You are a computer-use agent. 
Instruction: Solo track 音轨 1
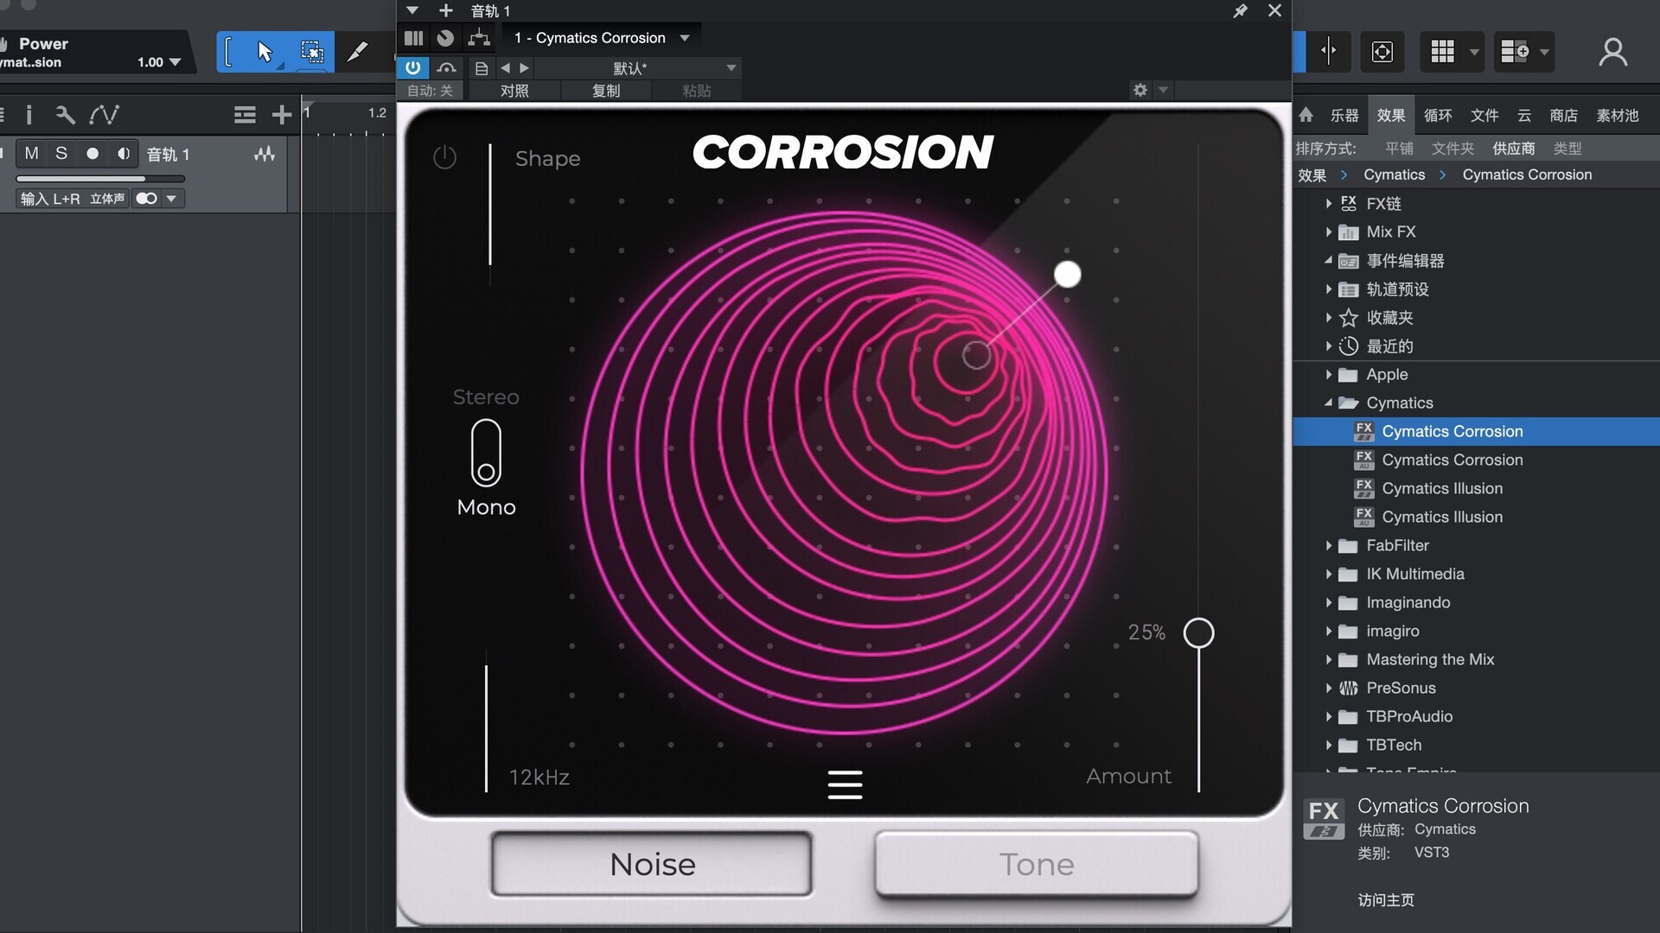[x=61, y=154]
